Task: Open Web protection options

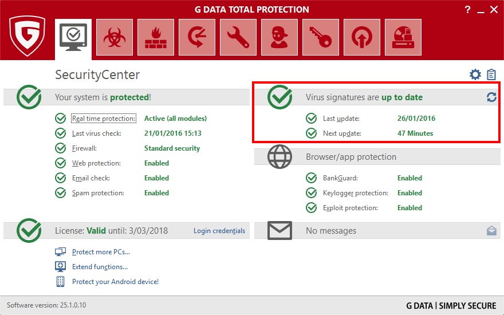Action: [x=96, y=163]
